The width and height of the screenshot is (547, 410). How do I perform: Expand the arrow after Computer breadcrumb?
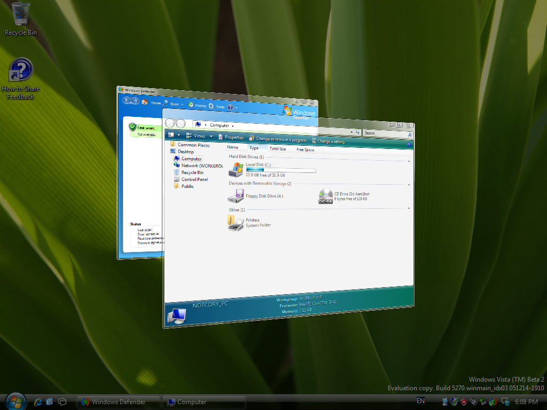click(x=233, y=126)
